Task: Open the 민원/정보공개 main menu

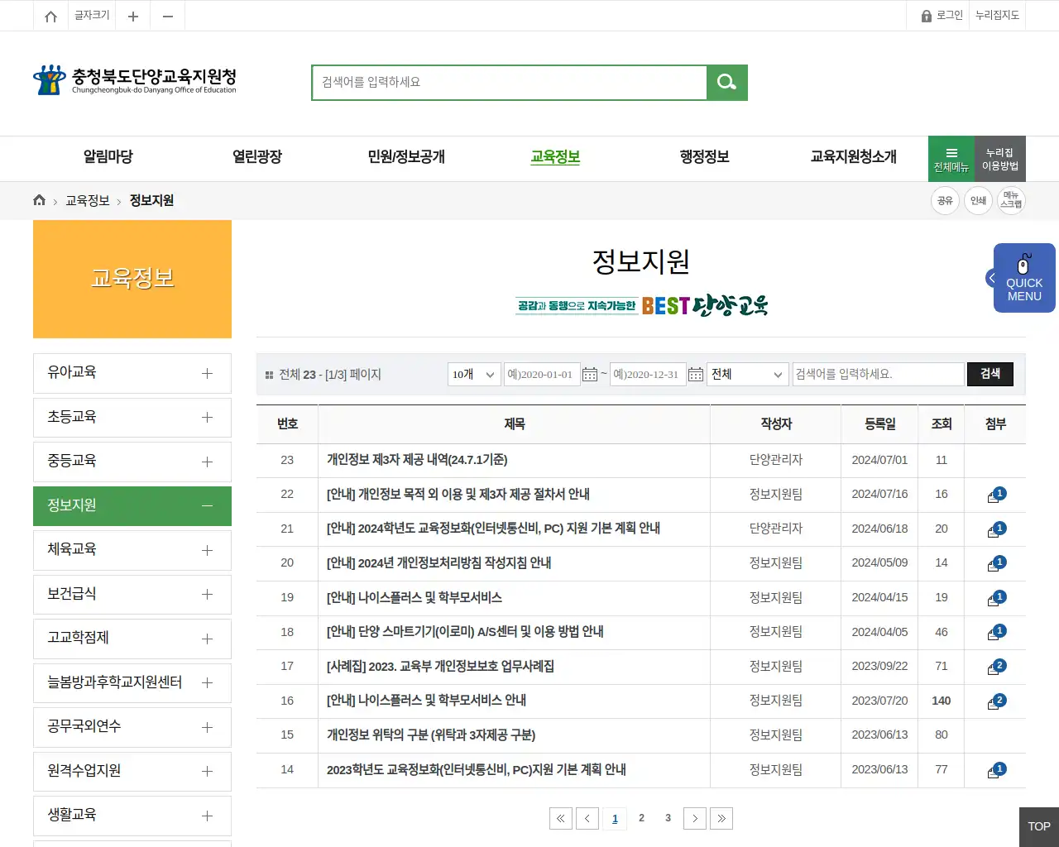Action: (406, 157)
